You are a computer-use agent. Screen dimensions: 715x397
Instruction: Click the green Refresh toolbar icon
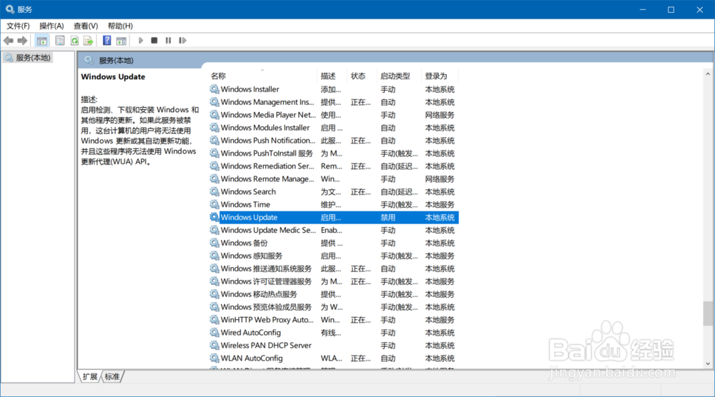tap(74, 41)
